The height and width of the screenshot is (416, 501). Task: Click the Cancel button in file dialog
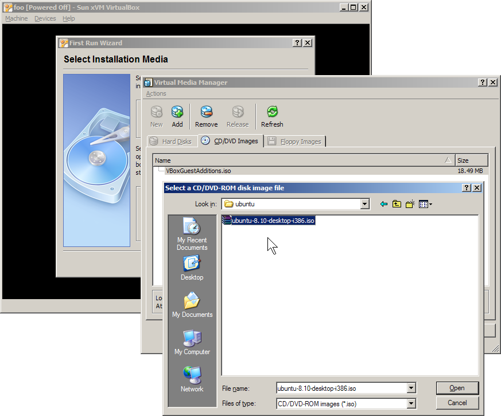[457, 403]
